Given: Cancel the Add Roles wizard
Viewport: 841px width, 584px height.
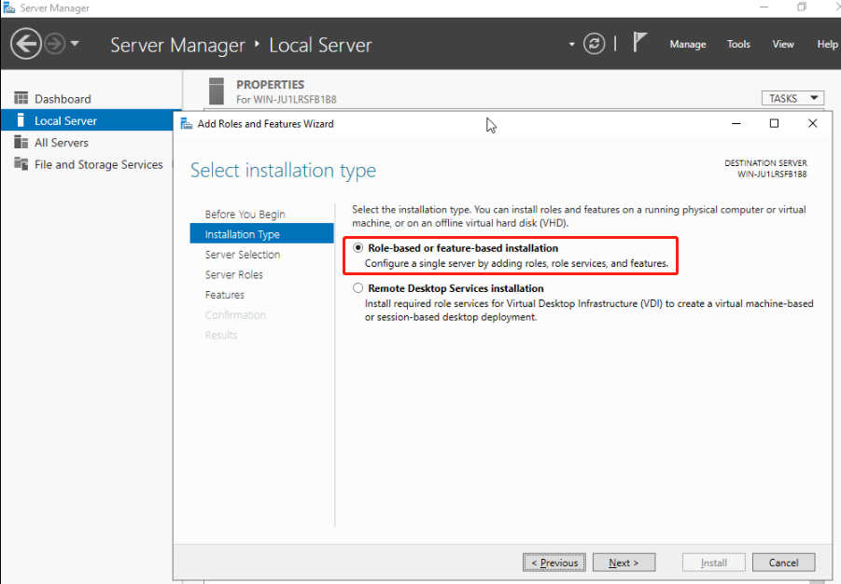Looking at the screenshot, I should 784,563.
